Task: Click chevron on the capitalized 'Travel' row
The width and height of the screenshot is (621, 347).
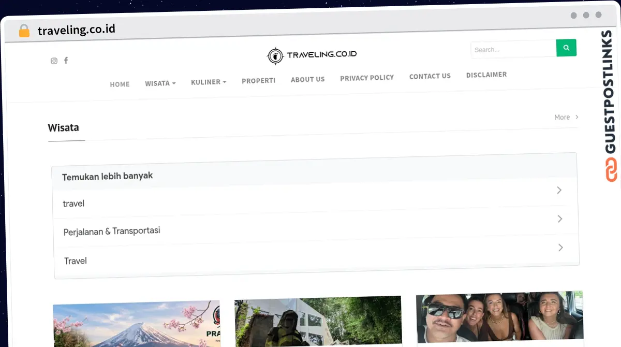Action: point(560,248)
